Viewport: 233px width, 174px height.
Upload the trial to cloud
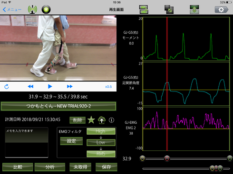coord(102,120)
